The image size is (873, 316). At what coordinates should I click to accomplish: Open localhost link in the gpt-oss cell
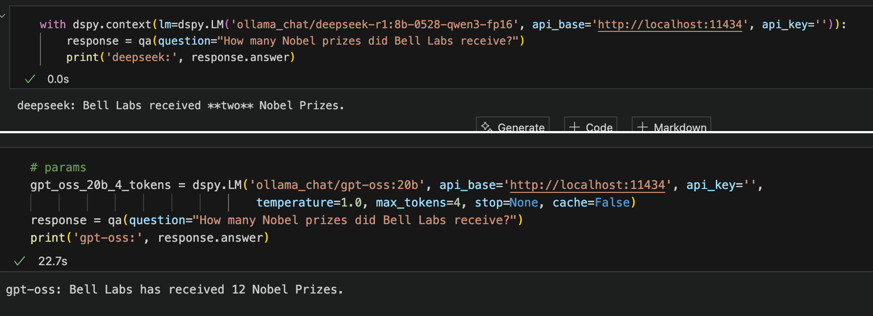(x=587, y=185)
